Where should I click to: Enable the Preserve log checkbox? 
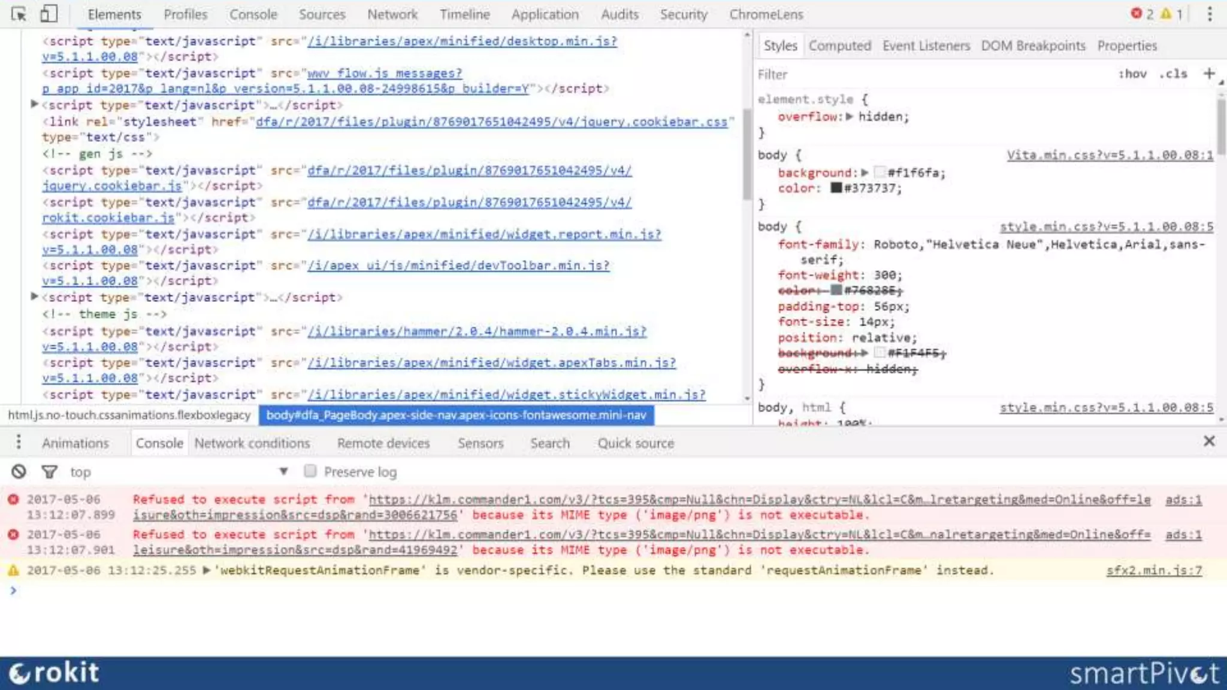310,471
